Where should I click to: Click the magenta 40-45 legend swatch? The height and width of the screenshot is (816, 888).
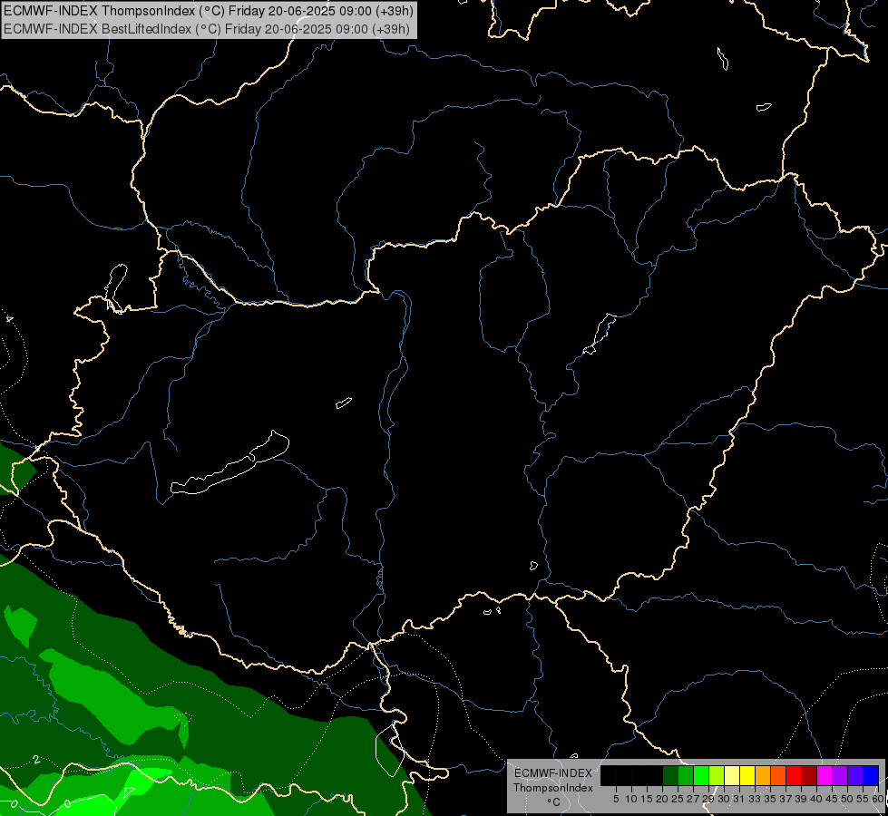825,775
